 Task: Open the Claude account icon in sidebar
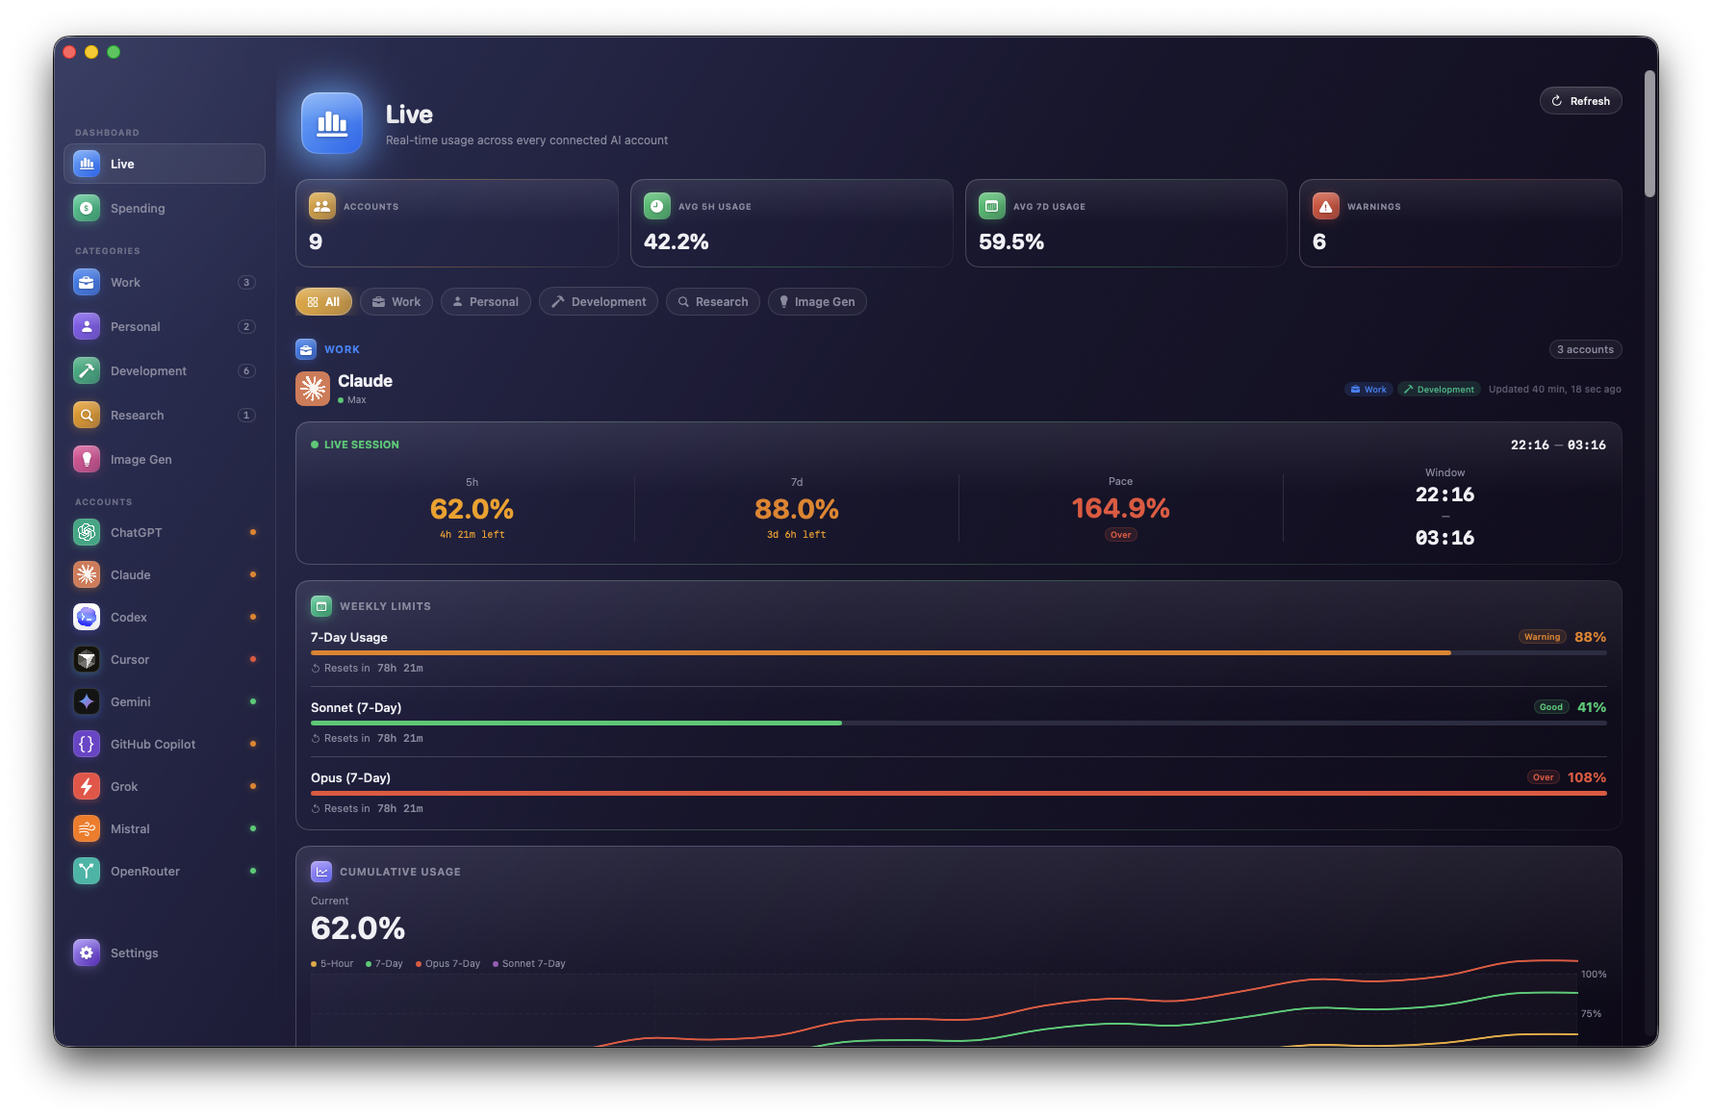pos(87,574)
